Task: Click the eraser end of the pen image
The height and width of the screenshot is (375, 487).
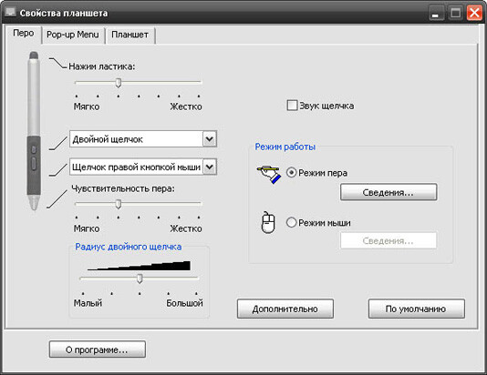Action: coord(34,56)
